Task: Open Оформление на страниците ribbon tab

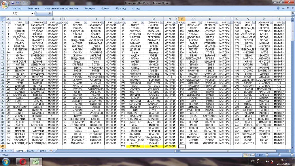Action: pos(62,8)
